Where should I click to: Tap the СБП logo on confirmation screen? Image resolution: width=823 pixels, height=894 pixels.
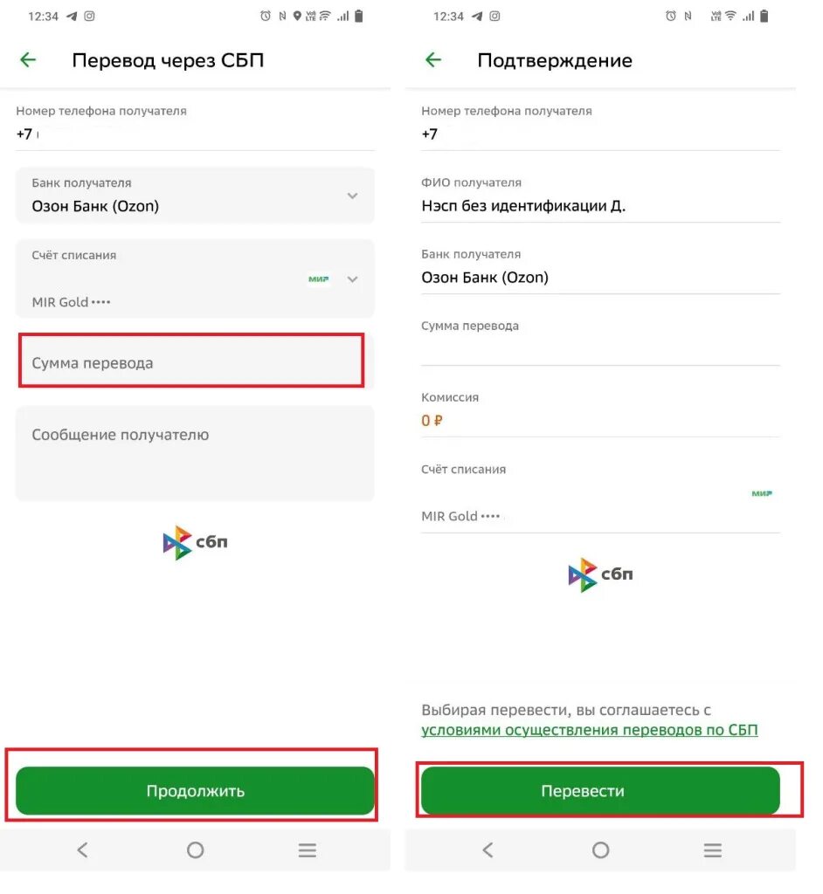(600, 574)
